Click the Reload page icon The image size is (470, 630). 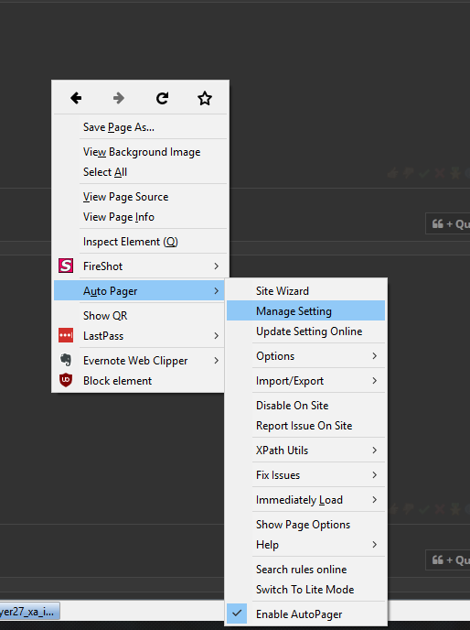coord(162,98)
